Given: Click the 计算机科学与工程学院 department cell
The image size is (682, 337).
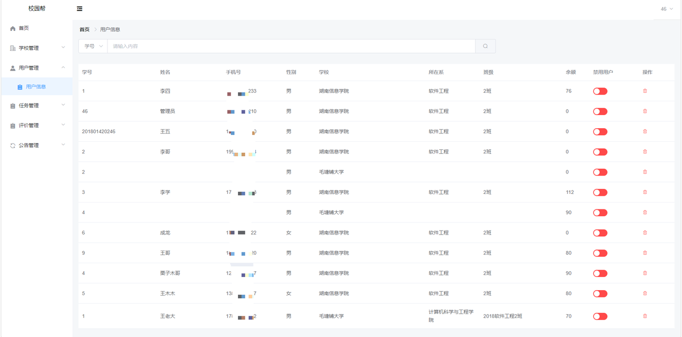Looking at the screenshot, I should [451, 316].
